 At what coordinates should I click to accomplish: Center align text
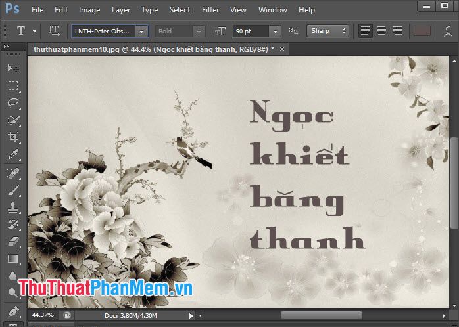coord(381,31)
